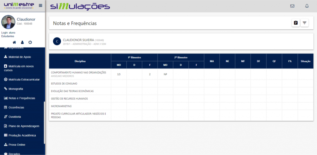Open Material de Apoio menu item
The width and height of the screenshot is (317, 155).
tap(20, 57)
